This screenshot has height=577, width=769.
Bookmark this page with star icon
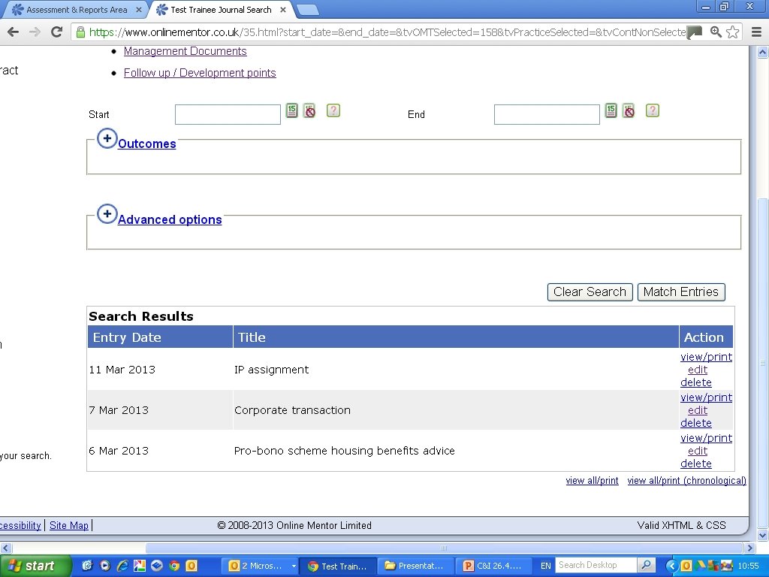733,32
